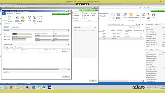165x93 pixels.
Task: Click Koblinger in main window ribbon
Action: pyautogui.click(x=137, y=16)
